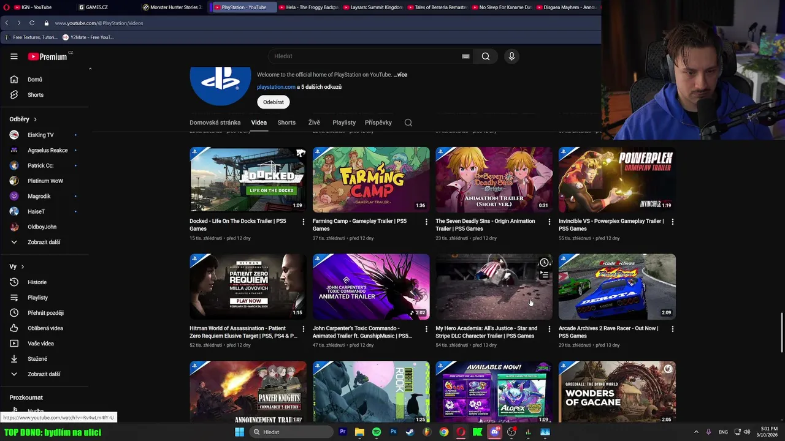Select the Videa channel tab
785x441 pixels.
click(259, 123)
